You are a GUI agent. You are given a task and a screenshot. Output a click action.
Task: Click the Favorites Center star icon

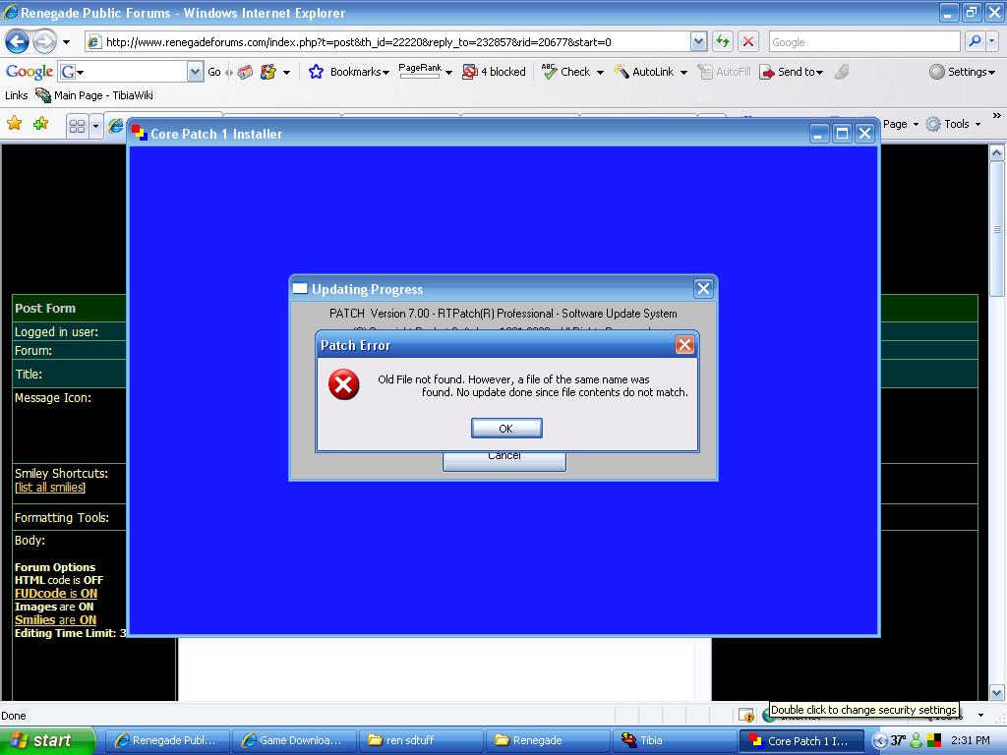(14, 124)
